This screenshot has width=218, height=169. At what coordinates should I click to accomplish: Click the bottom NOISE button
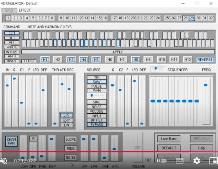pyautogui.click(x=71, y=158)
